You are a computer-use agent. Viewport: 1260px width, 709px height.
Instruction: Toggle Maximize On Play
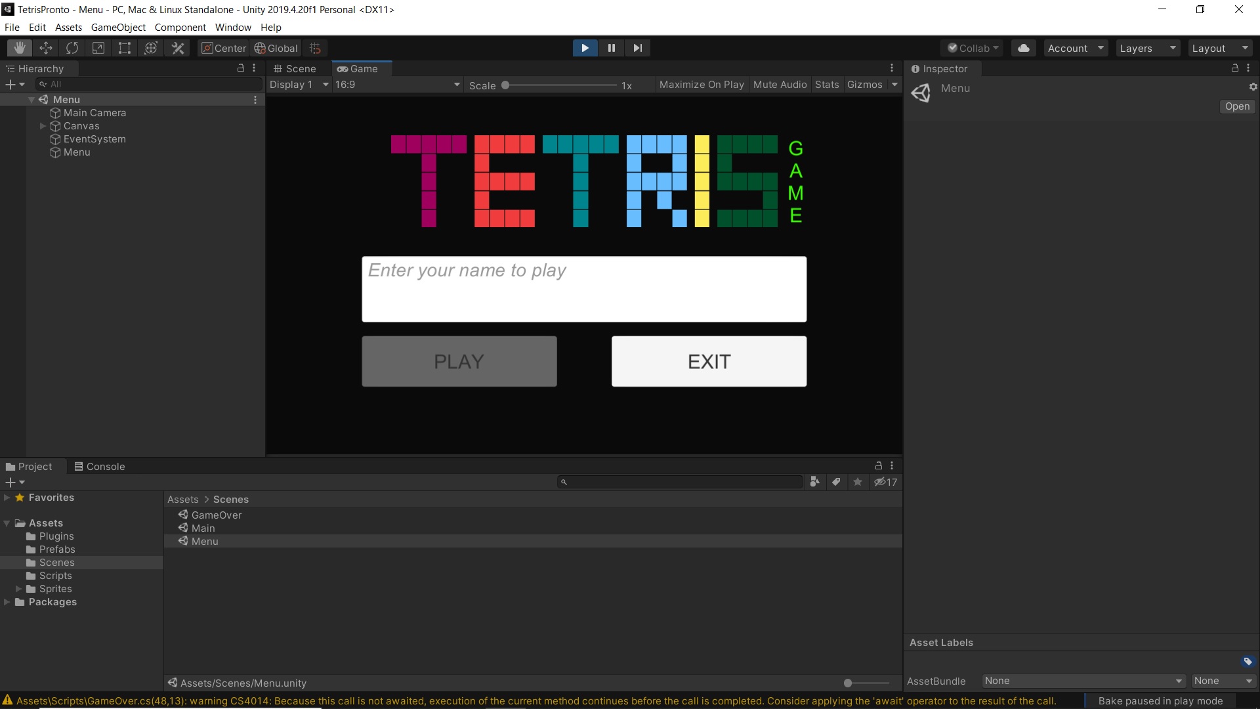702,85
